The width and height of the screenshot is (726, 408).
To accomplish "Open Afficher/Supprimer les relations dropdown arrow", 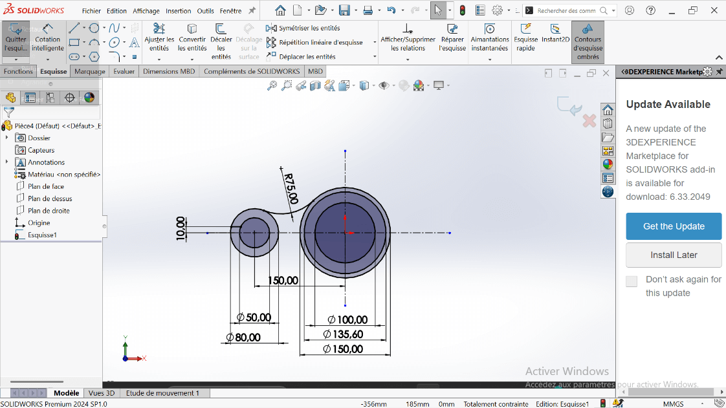I will (x=408, y=59).
